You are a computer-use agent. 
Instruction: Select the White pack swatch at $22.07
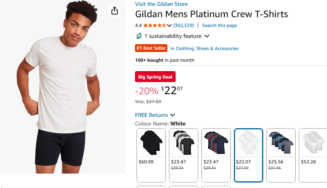click(248, 155)
